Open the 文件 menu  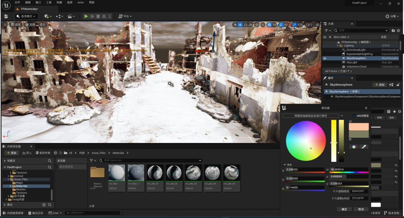(17, 2)
